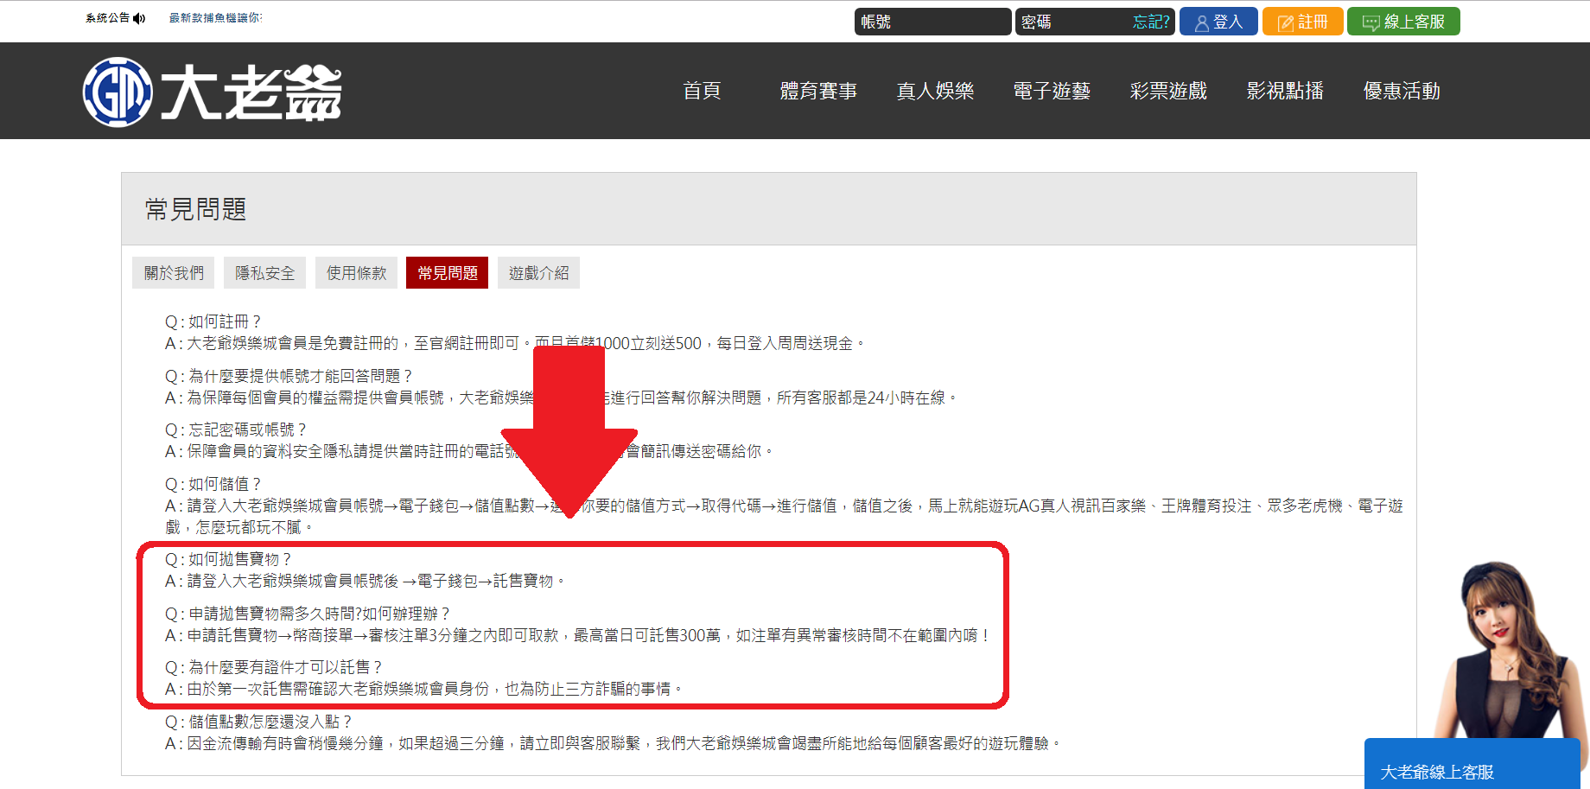Focus the 帳號 account input field
This screenshot has height=789, width=1590.
932,22
